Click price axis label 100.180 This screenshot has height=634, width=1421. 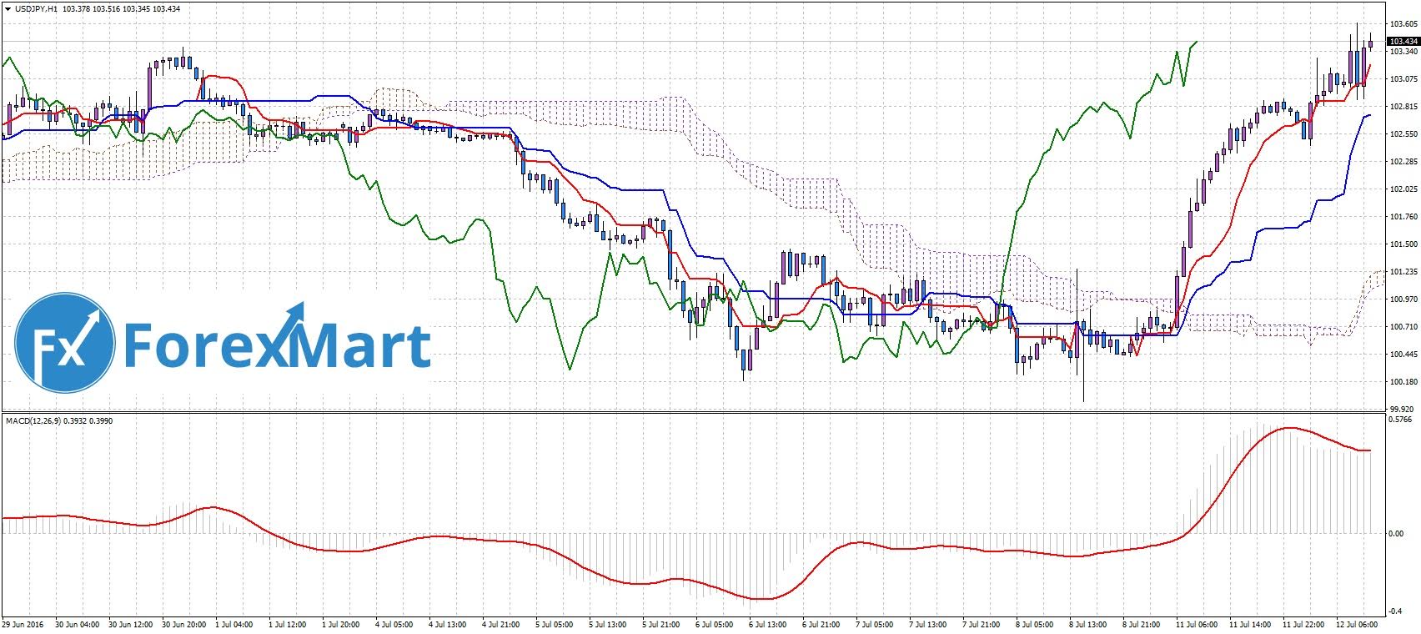tap(1403, 382)
